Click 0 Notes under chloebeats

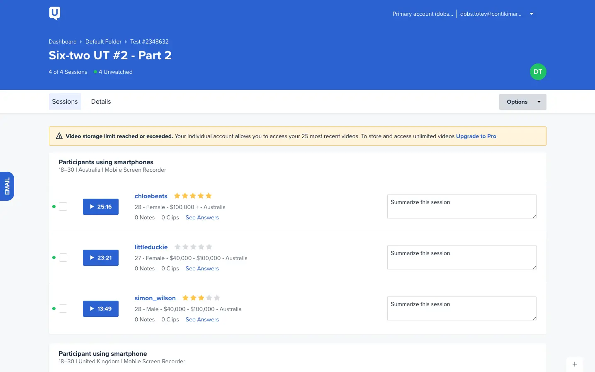coord(145,217)
